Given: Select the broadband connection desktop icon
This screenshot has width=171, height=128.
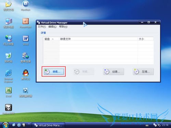Looking at the screenshot, I should pyautogui.click(x=26, y=57).
